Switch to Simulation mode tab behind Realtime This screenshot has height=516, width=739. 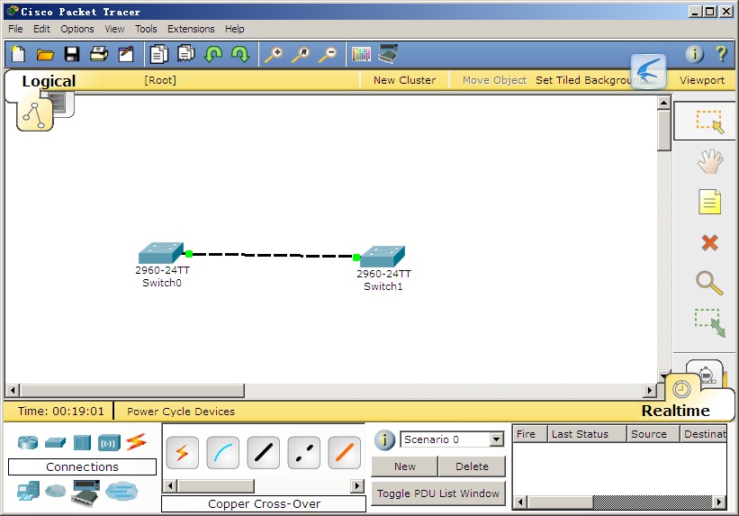705,373
